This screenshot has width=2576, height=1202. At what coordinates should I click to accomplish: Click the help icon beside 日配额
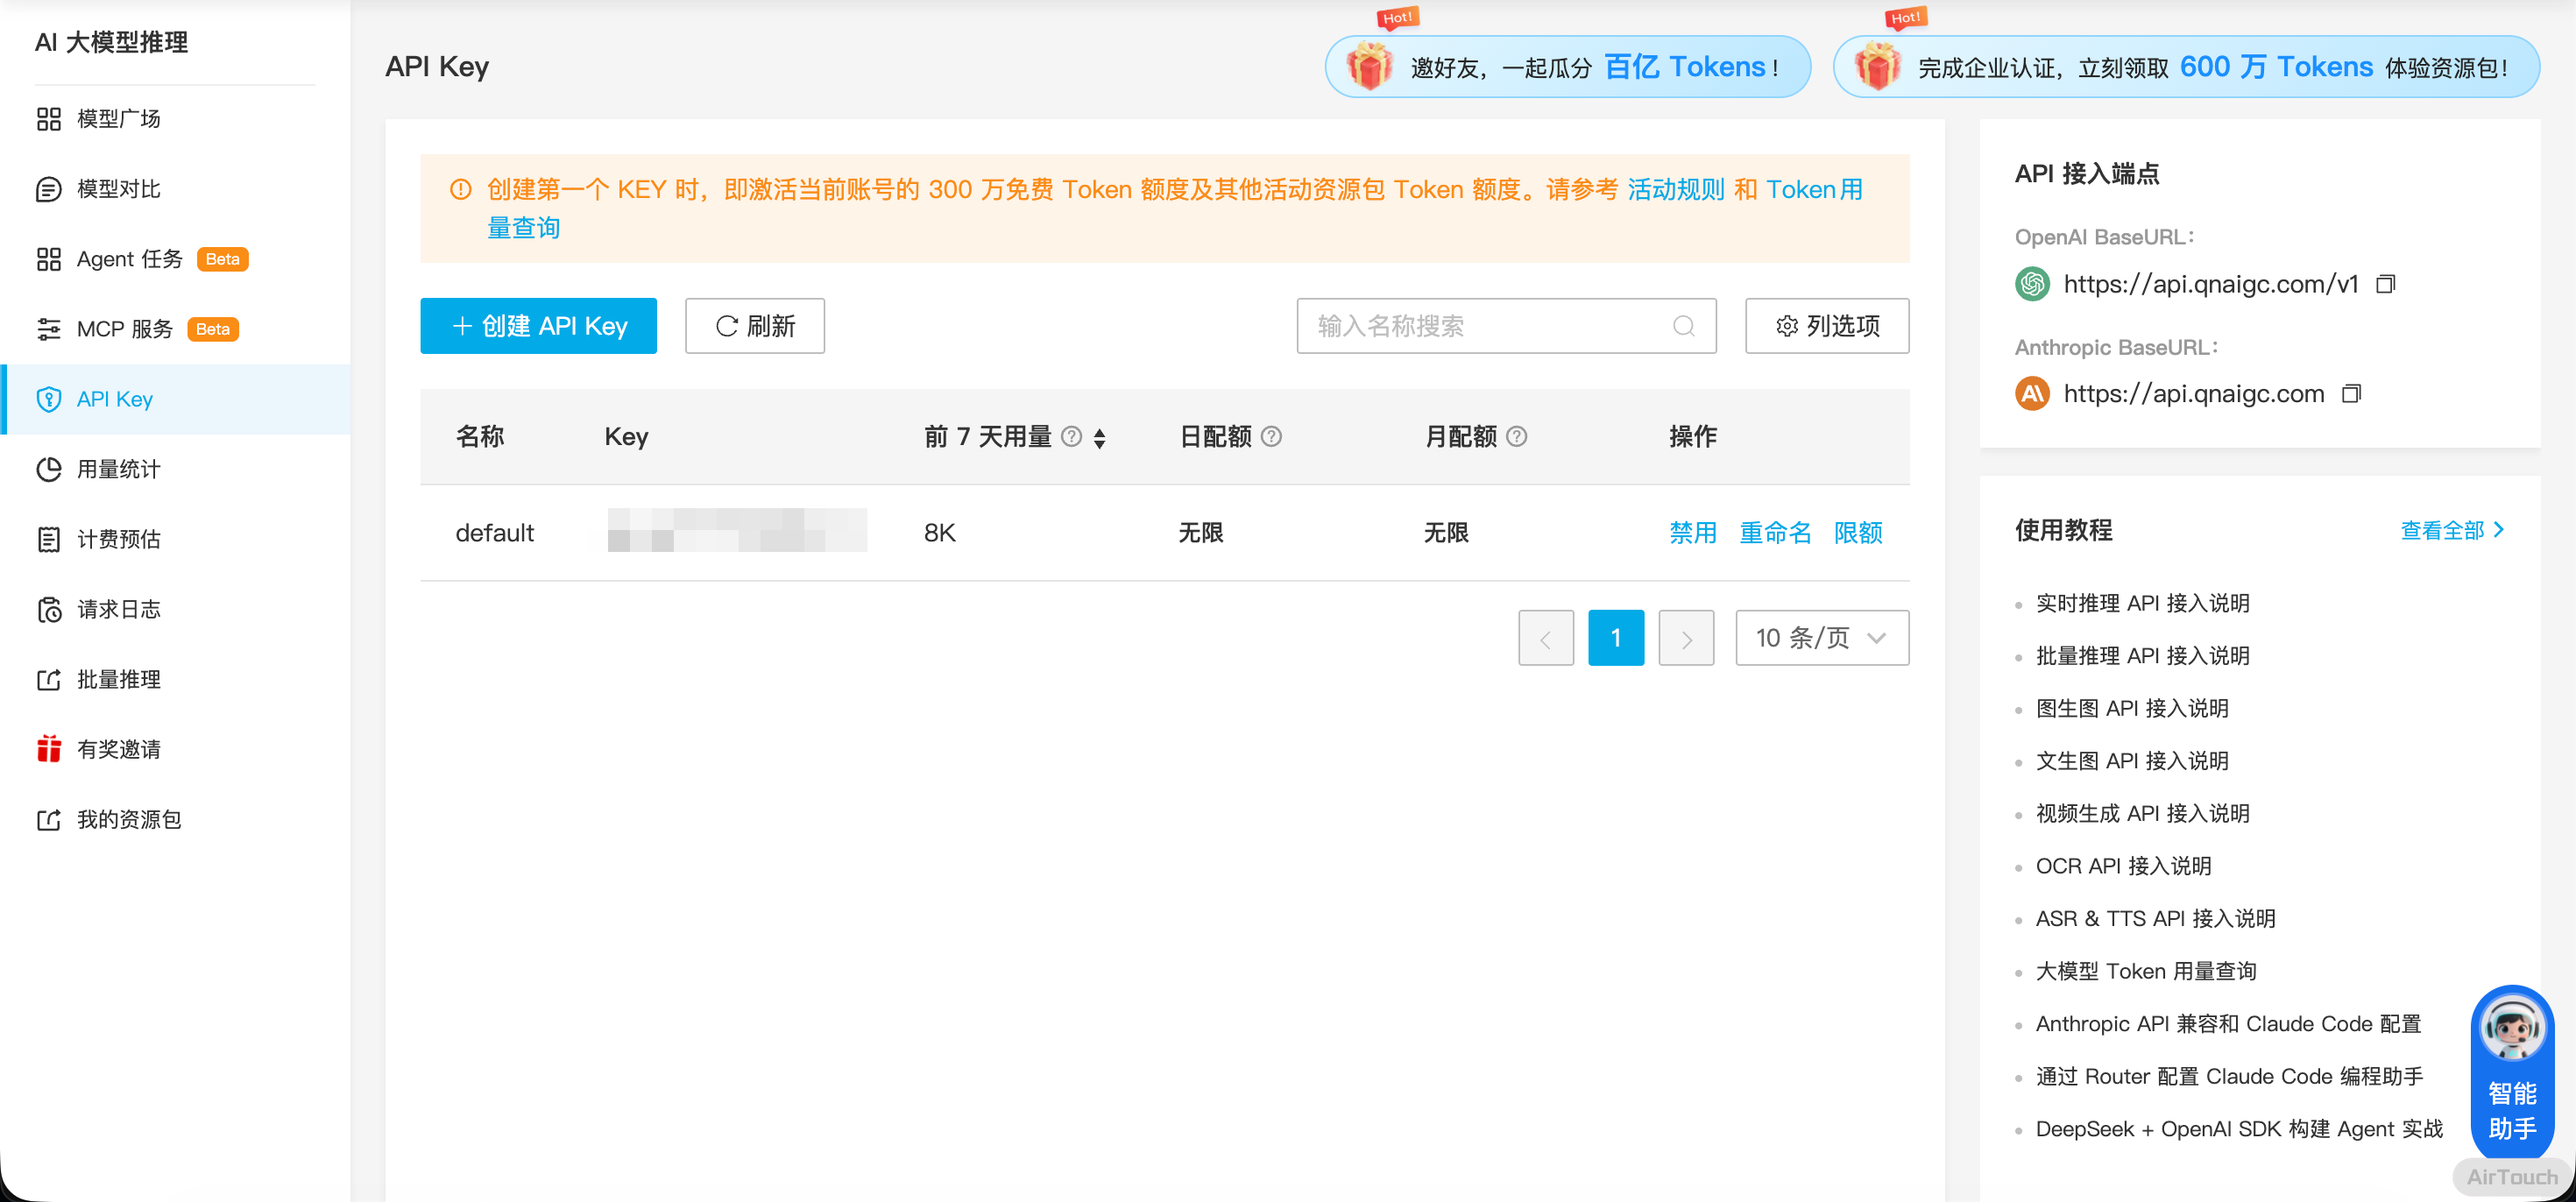1271,436
